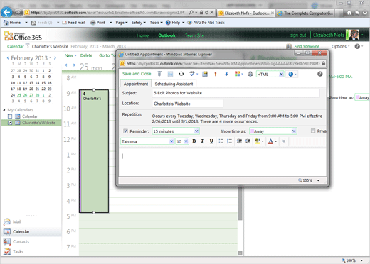Click the recurrence (circular arrows) icon

tap(181, 74)
